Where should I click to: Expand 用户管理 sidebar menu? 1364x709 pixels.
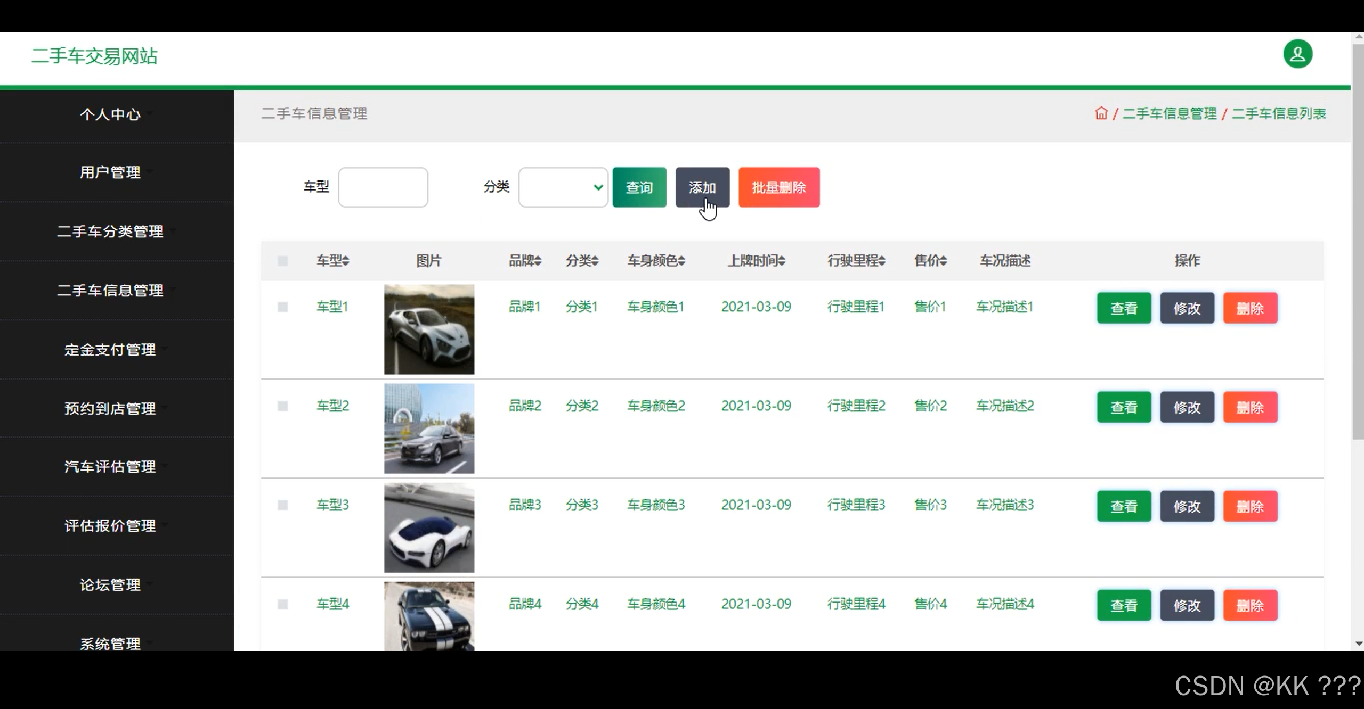[x=110, y=172]
